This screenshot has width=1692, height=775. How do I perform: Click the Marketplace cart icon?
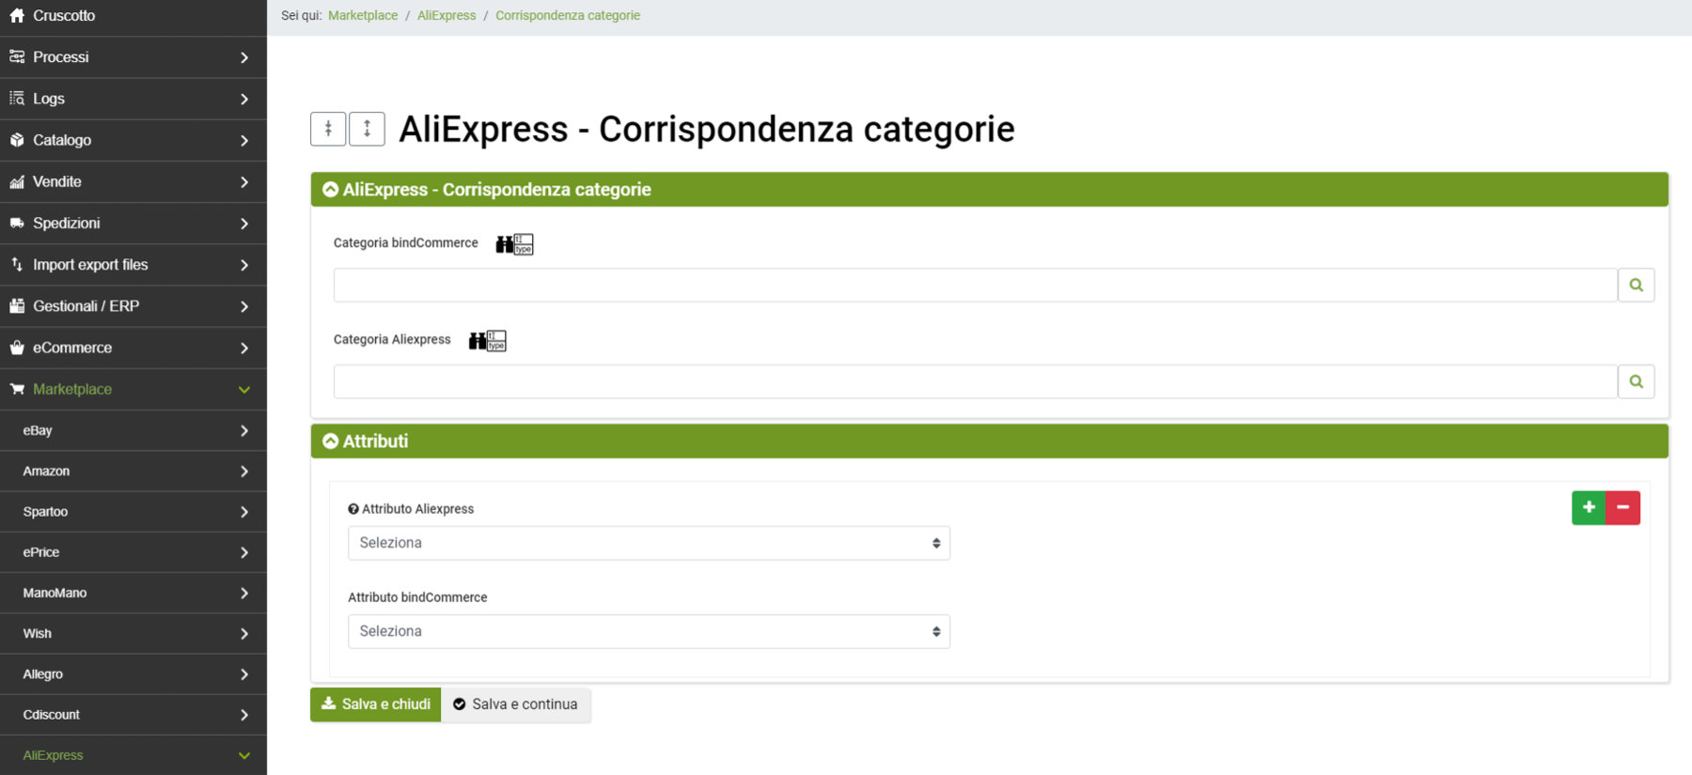coord(17,389)
